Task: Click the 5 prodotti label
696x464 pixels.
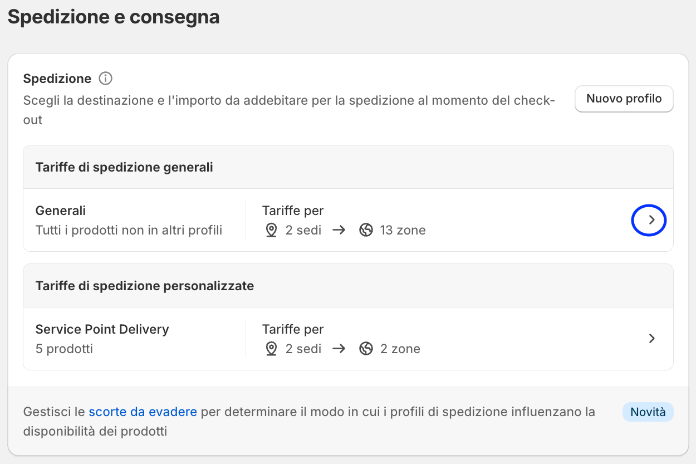Action: (64, 349)
